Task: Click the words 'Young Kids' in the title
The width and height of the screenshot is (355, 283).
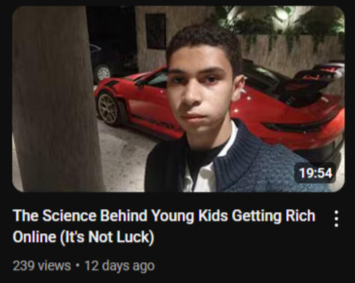Action: tap(189, 216)
